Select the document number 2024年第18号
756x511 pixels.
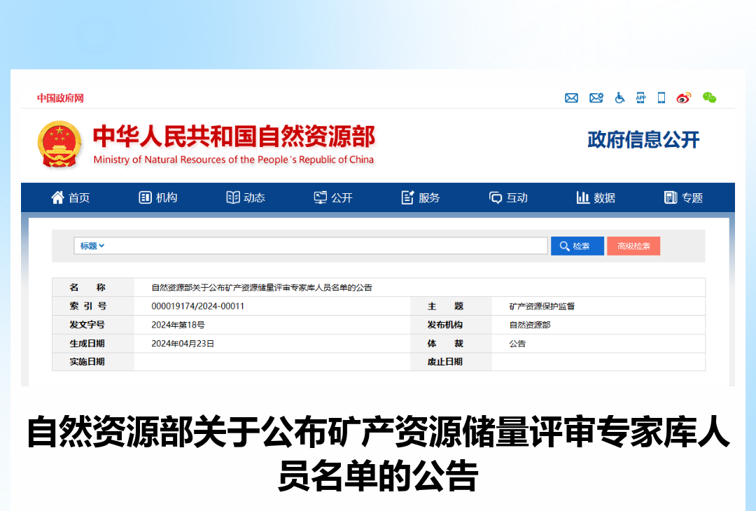tap(178, 325)
